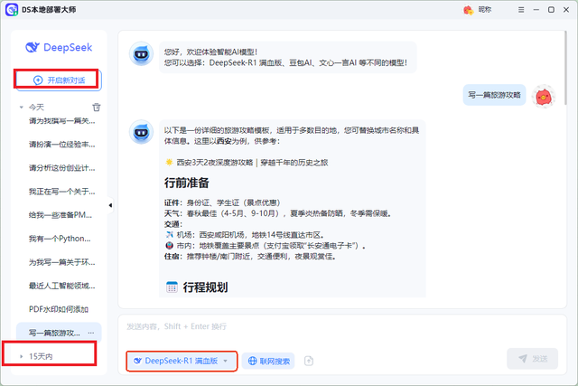578x386 pixels.
Task: Click the DS本地部署大师 app logo icon
Action: pyautogui.click(x=12, y=10)
